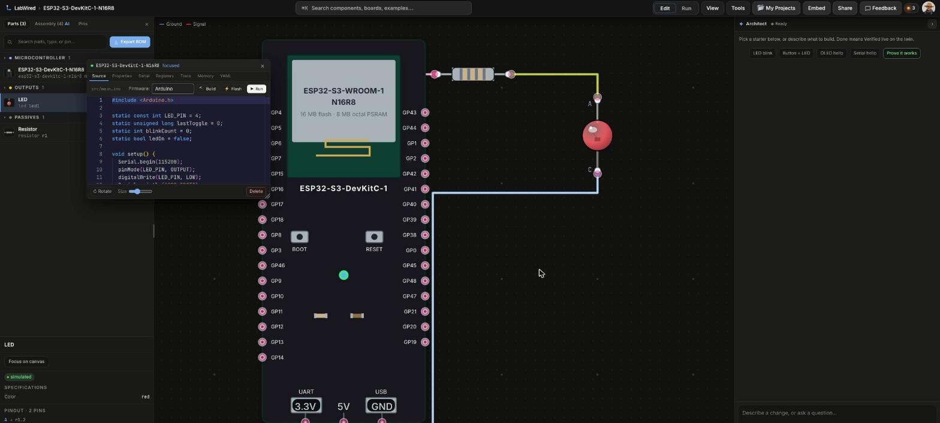940x423 pixels.
Task: Close the Parts sidebar panel
Action: [x=147, y=24]
